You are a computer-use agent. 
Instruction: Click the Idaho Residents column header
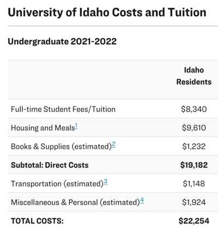[x=194, y=76]
